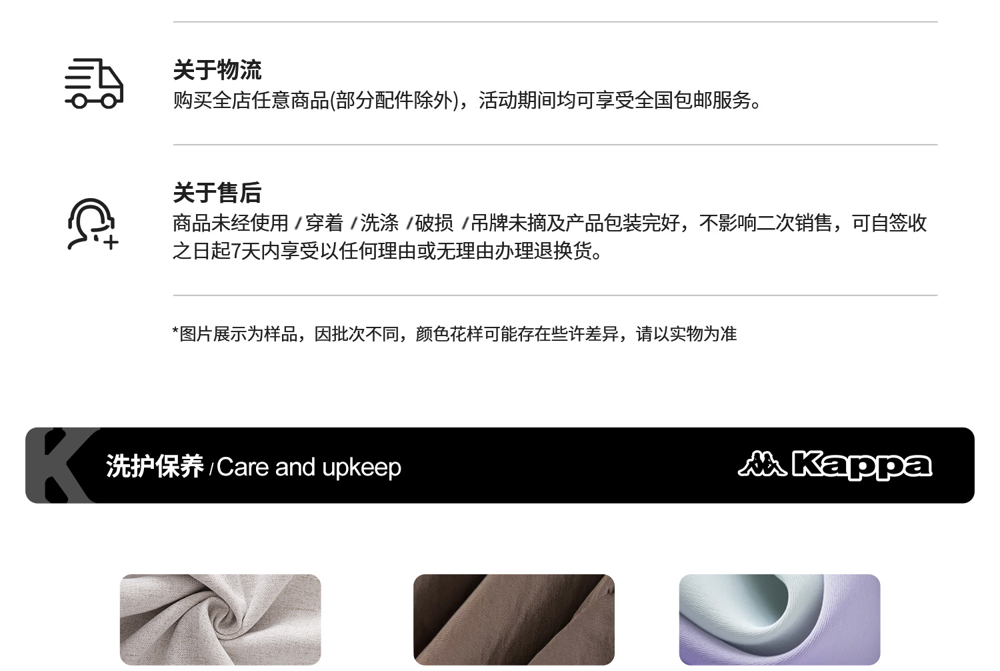Click the customer service headset icon
The width and height of the screenshot is (1000, 671).
[x=92, y=224]
